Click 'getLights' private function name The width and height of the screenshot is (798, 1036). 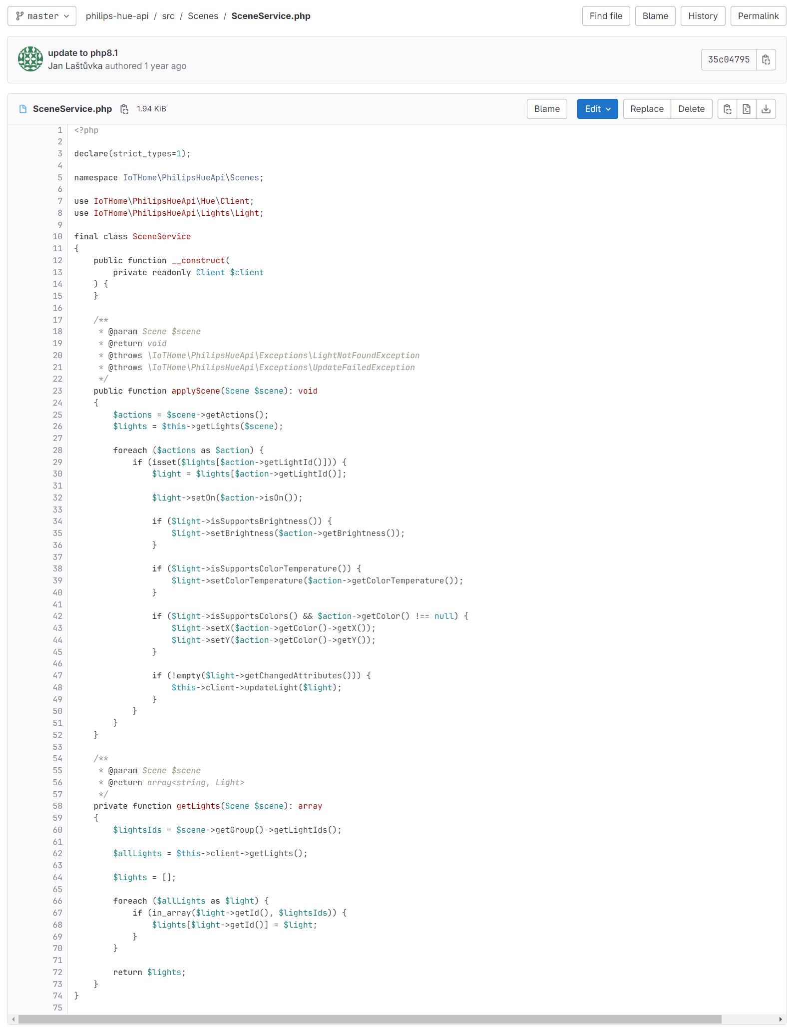(x=198, y=806)
